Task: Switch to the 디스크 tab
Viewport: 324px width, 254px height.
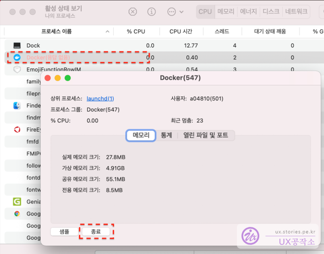Action: [x=271, y=12]
